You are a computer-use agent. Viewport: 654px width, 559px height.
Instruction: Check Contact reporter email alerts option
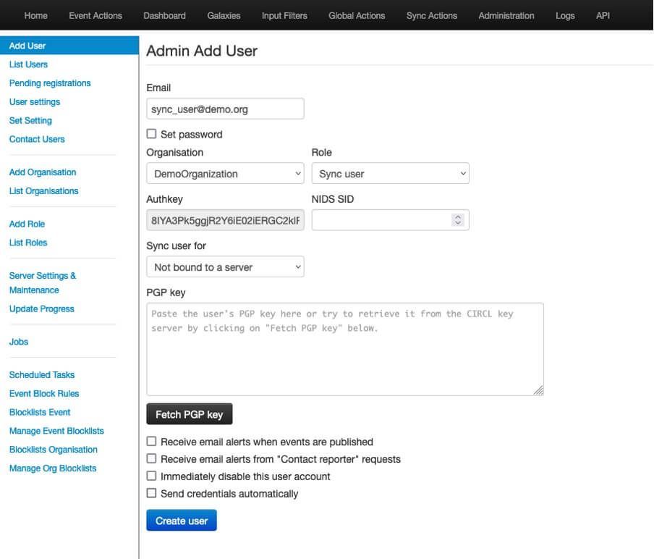coord(152,458)
